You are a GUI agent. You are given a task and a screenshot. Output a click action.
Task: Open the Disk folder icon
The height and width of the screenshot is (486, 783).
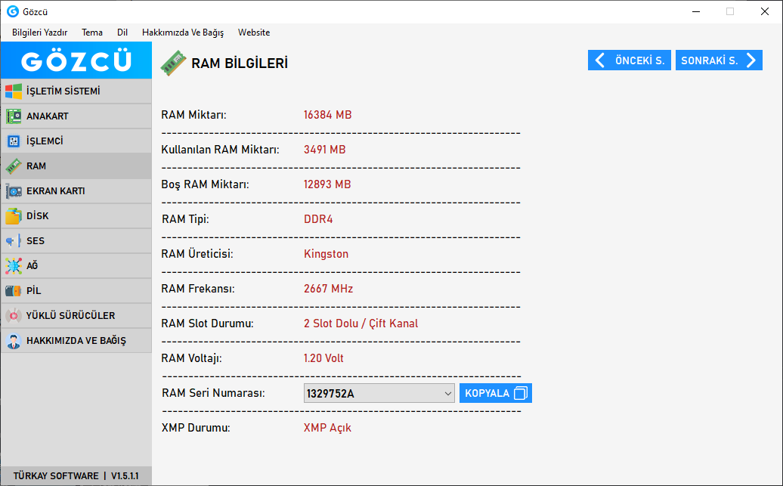(14, 216)
